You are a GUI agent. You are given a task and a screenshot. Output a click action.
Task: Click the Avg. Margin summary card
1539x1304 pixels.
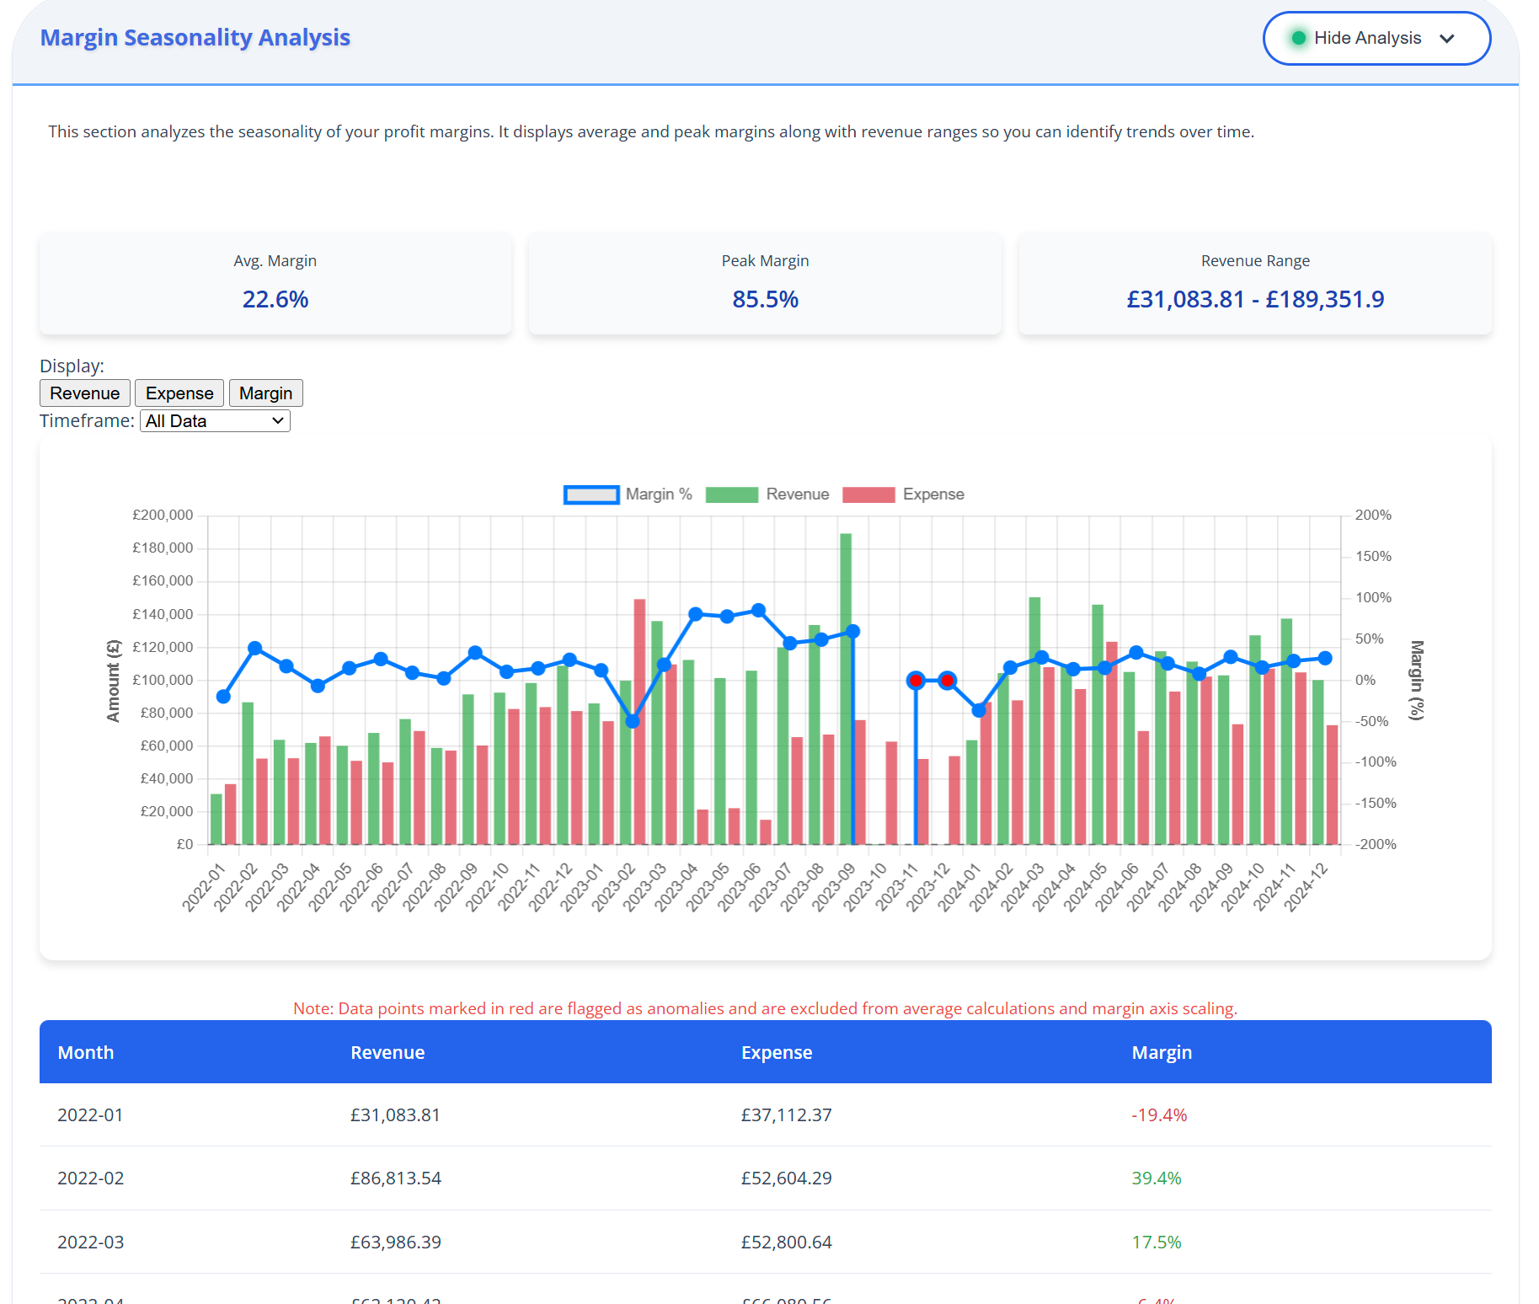point(275,283)
